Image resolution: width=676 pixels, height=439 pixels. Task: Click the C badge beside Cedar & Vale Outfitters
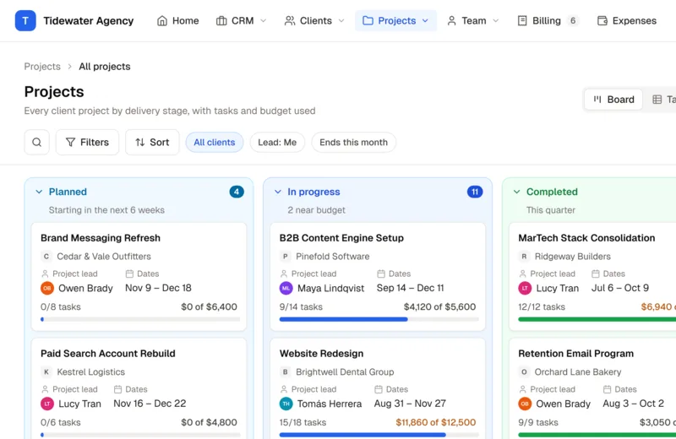point(46,257)
